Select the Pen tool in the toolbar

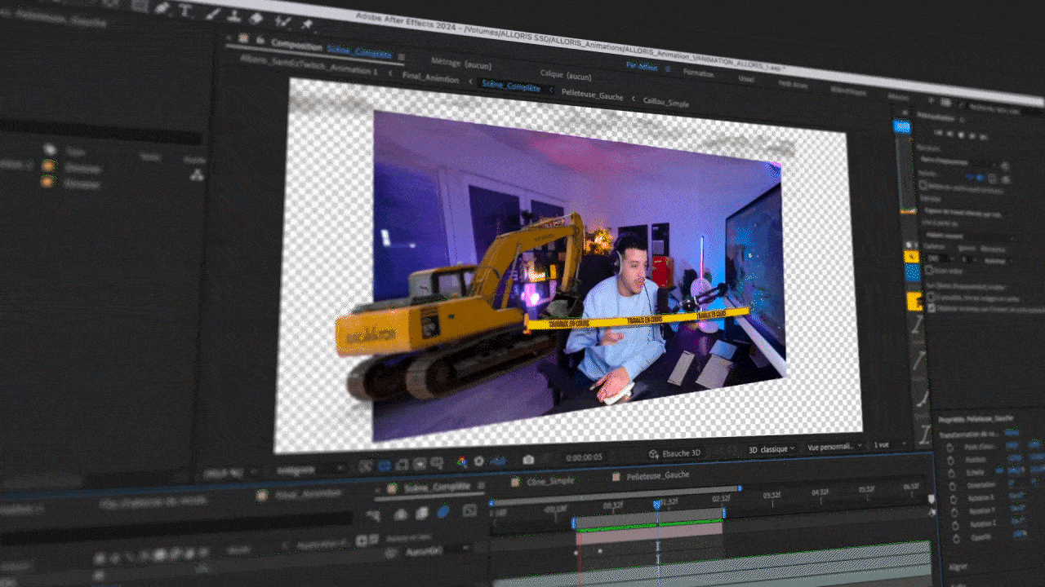162,7
